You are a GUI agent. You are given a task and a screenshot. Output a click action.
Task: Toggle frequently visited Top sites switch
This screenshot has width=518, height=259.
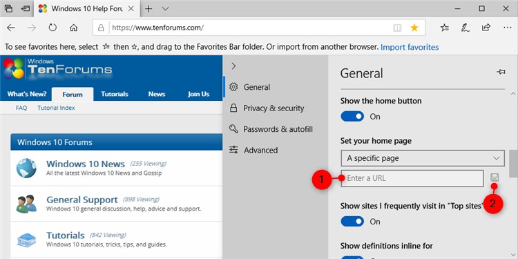coord(352,221)
